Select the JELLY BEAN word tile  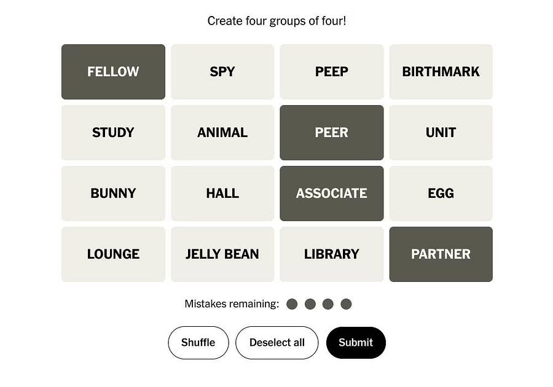pos(222,254)
